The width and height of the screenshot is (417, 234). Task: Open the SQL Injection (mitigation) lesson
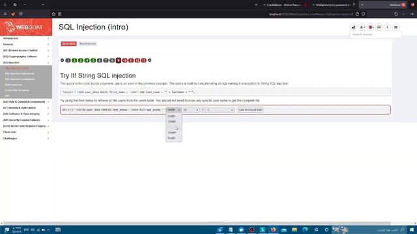pyautogui.click(x=20, y=79)
